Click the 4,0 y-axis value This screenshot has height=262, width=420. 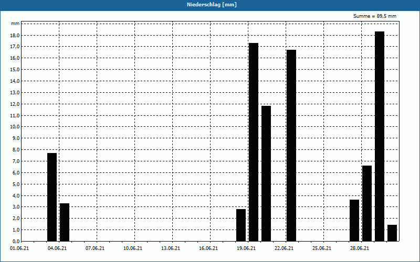(16, 195)
